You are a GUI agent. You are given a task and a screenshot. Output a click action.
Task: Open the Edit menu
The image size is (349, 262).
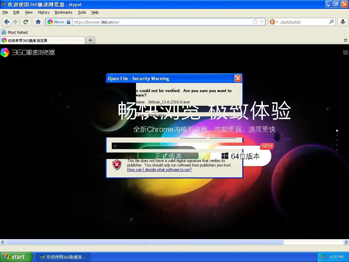pos(16,12)
